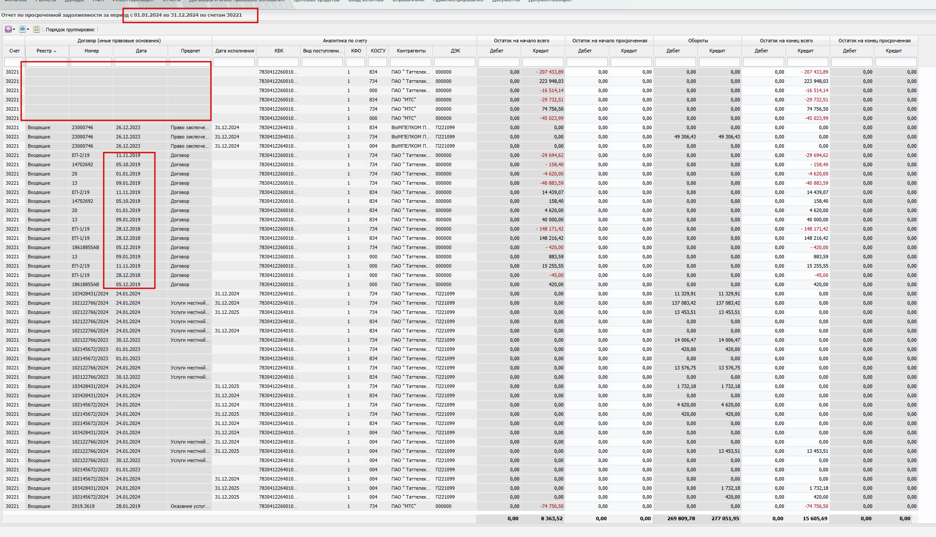Click the 'Остаток на начало просроченная' group header
Screen dimensions: 936x537
[609, 41]
